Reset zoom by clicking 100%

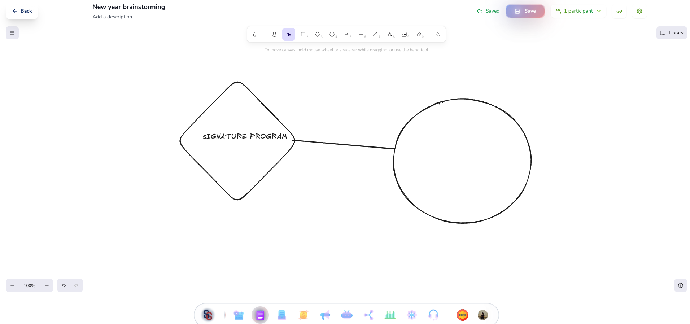tap(30, 285)
